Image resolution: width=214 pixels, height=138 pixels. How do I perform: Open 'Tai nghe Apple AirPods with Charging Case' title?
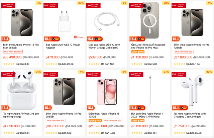192,115
